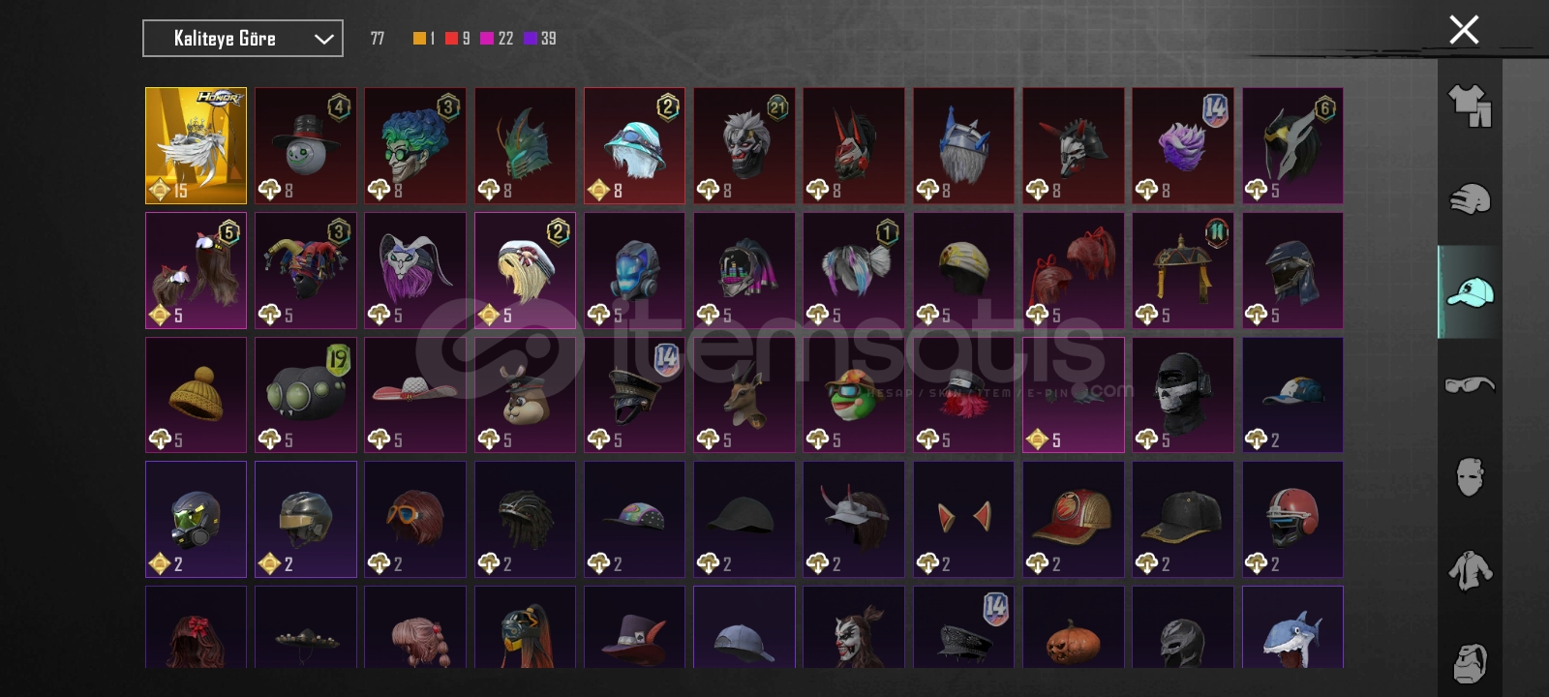Open the jacket category icon
Screen dimensions: 1549x697
pyautogui.click(x=1470, y=570)
